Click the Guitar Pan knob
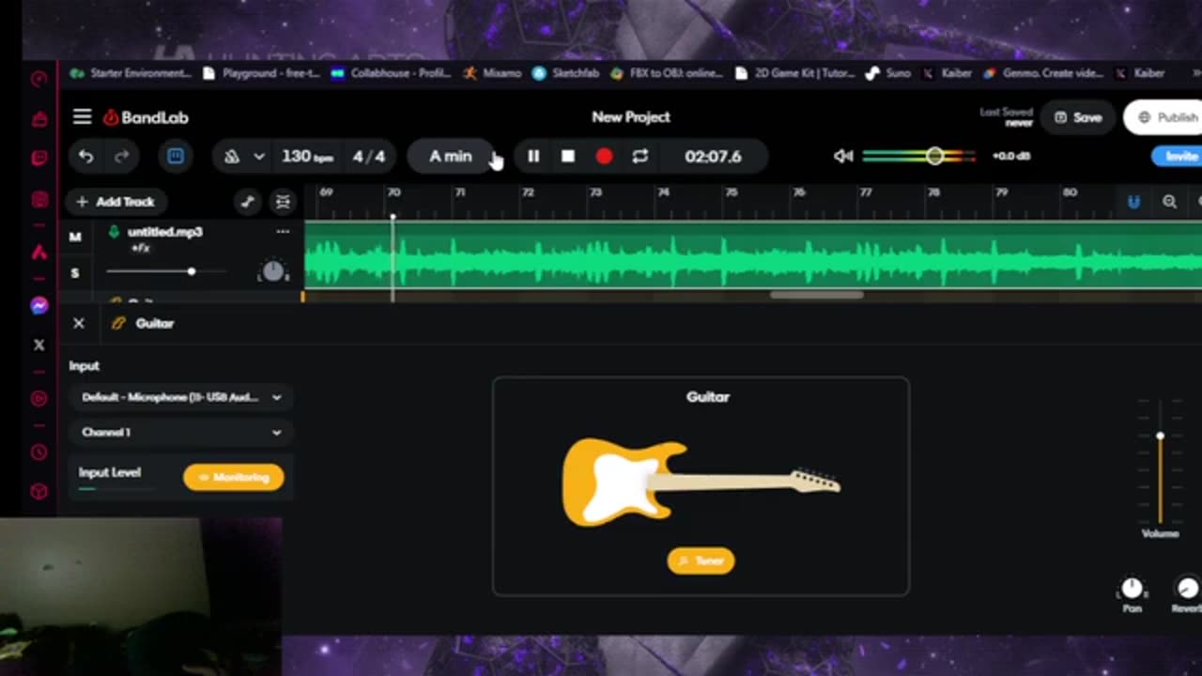 click(x=1133, y=589)
